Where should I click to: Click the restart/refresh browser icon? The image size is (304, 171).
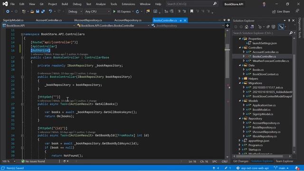[x=137, y=11]
